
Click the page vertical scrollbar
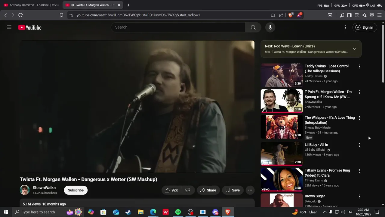383,53
